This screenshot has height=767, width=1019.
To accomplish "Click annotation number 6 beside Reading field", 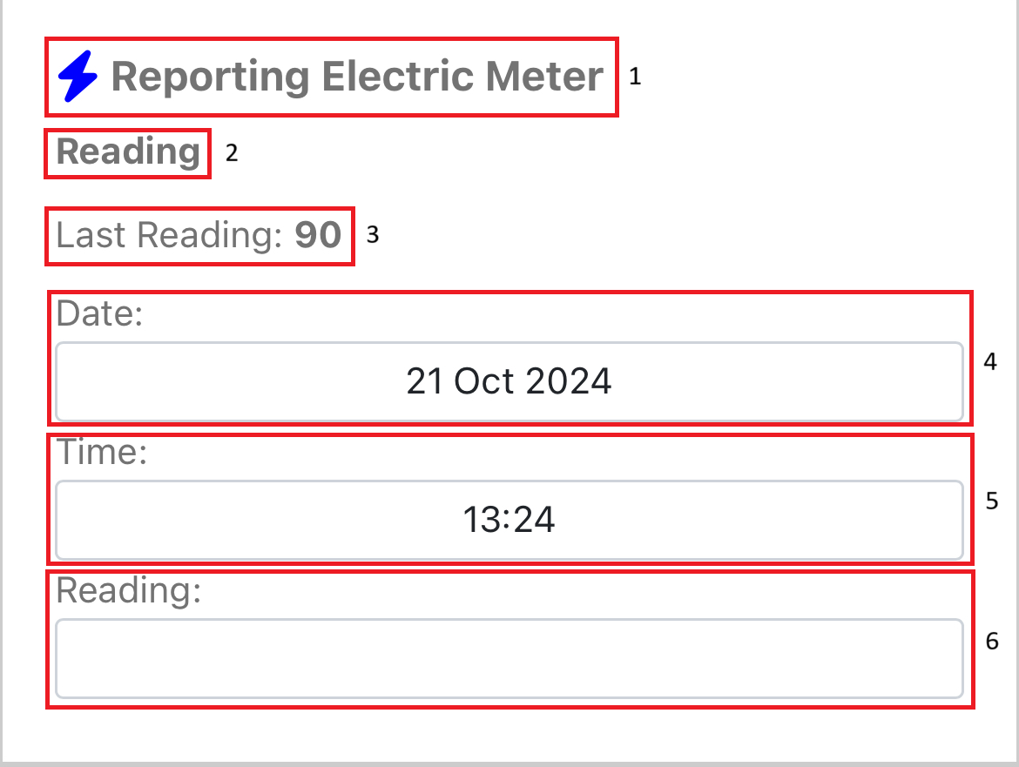I will 992,642.
